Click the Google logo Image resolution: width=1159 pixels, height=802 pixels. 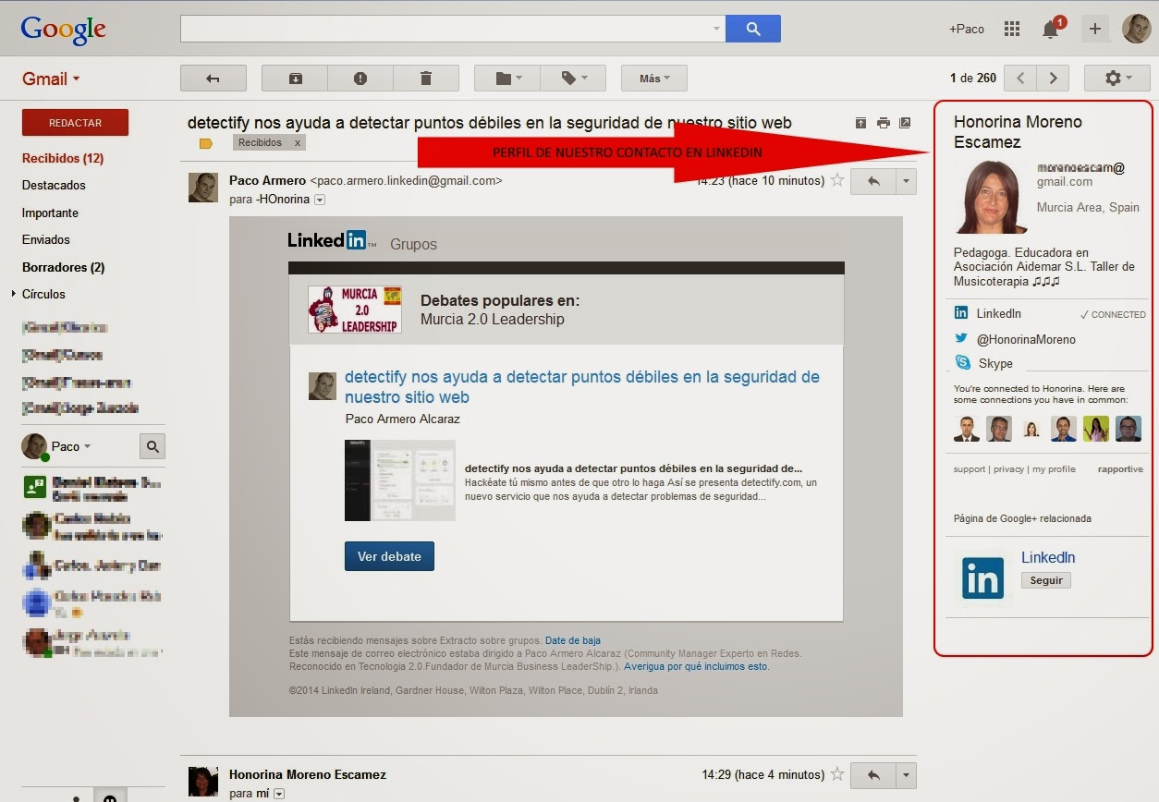pyautogui.click(x=64, y=30)
